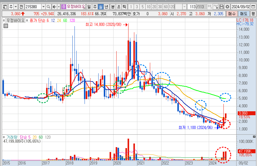Click the 매수 buy button

tap(232, 14)
